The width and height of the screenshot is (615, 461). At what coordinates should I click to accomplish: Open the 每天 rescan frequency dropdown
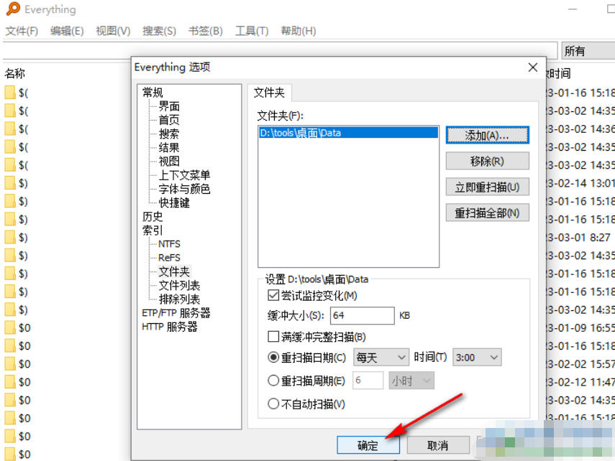coord(381,357)
